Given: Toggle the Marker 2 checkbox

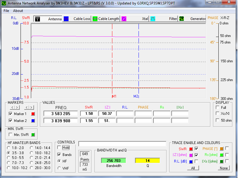Looking at the screenshot, I should (11, 121).
